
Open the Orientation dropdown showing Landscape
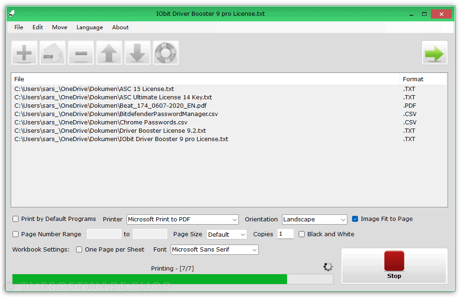point(314,220)
